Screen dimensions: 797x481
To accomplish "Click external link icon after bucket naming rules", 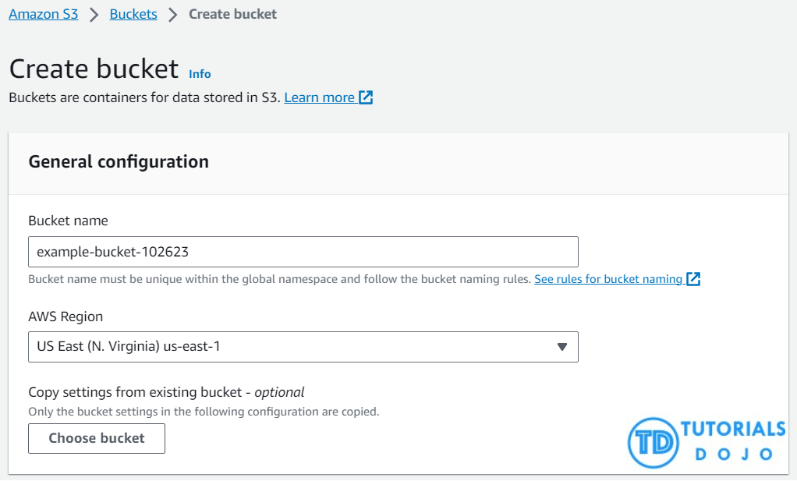I will (x=693, y=279).
